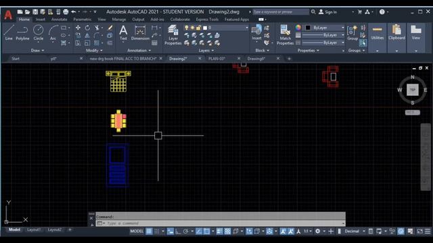Switch to PLAN-03 drawing tab

click(x=216, y=59)
